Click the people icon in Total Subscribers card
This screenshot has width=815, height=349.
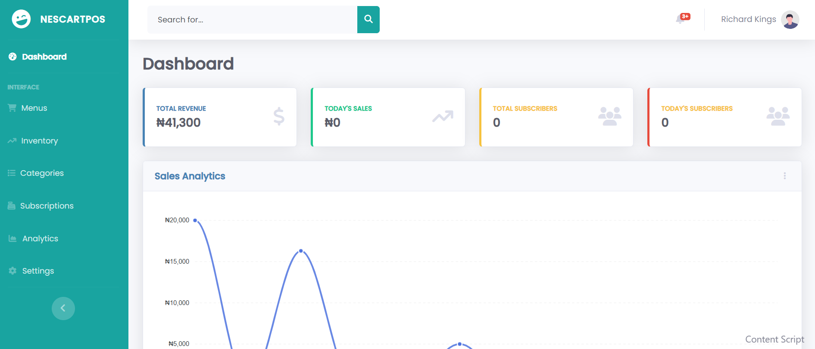(609, 116)
